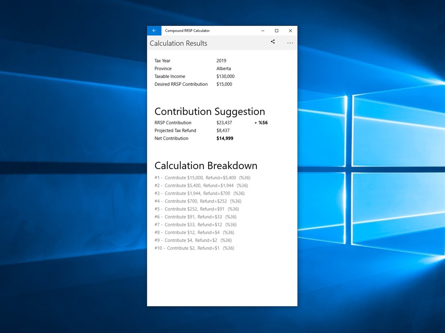
Task: Click the Taxable Income amount $130,000
Action: pos(225,76)
